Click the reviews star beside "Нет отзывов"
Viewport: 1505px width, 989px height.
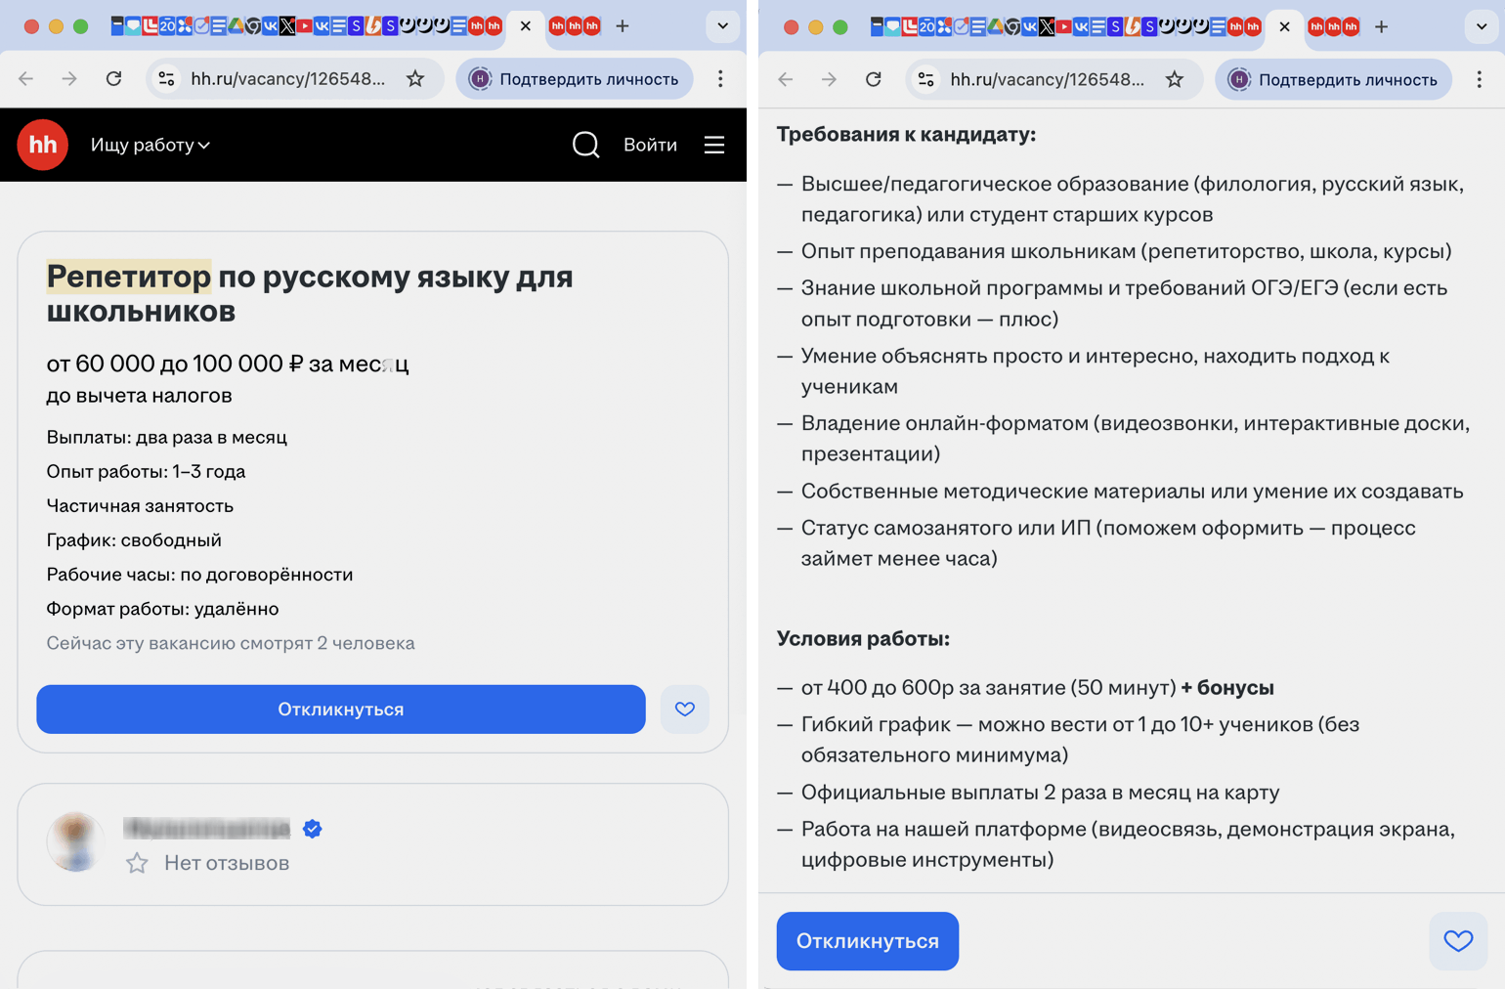click(x=138, y=863)
